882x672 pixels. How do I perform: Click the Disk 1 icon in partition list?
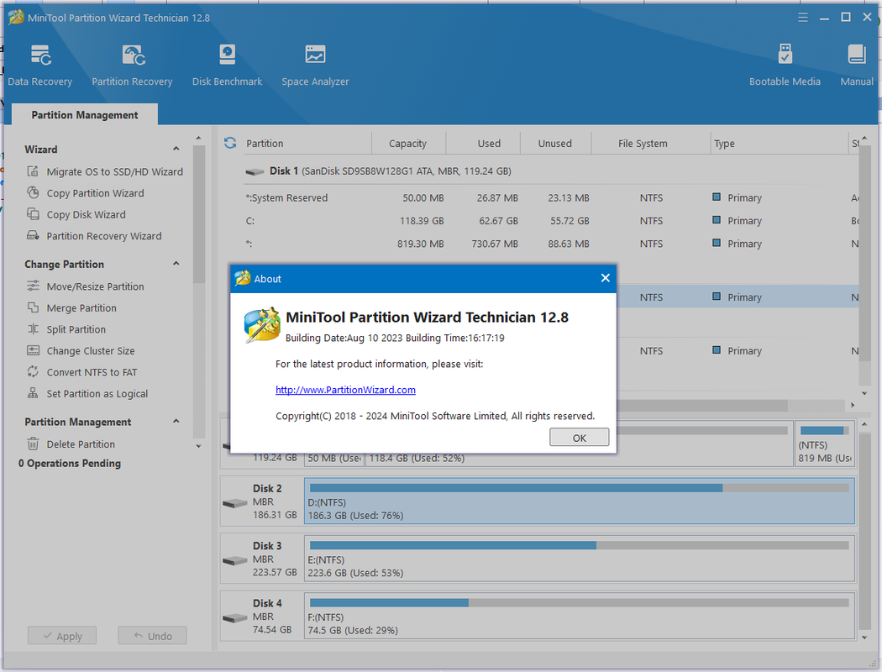pos(255,171)
